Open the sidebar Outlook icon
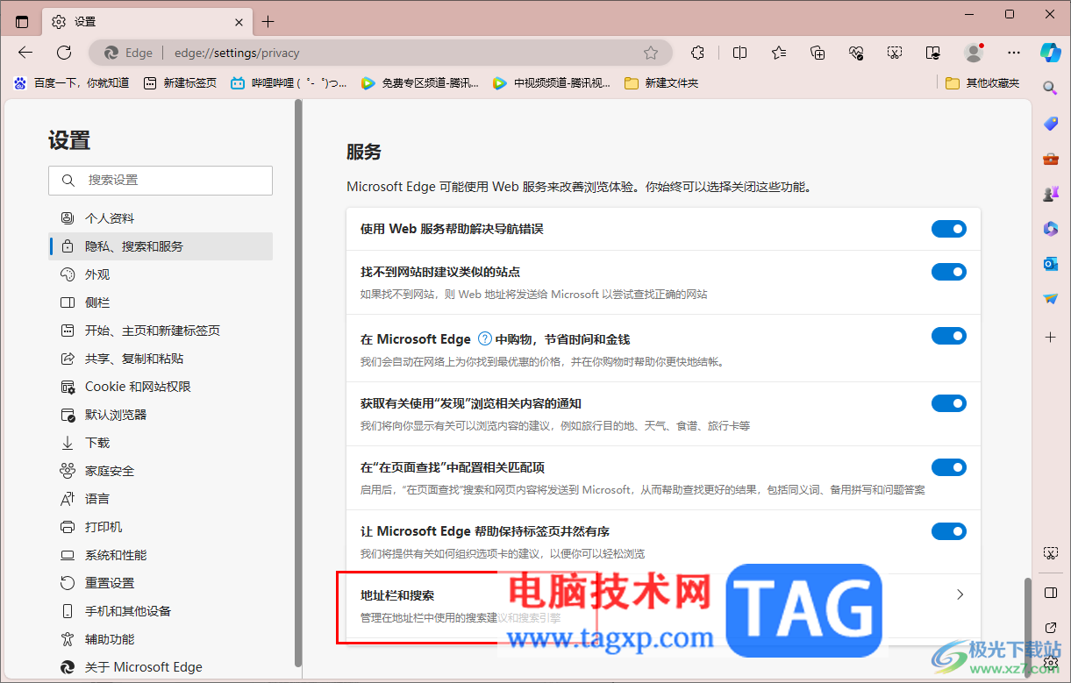The width and height of the screenshot is (1071, 683). tap(1050, 264)
